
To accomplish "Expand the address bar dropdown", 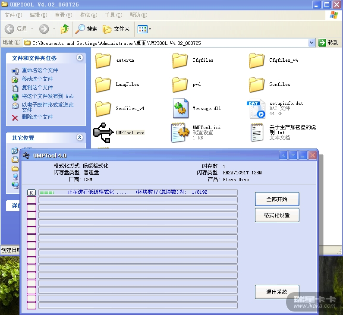I will (x=312, y=43).
